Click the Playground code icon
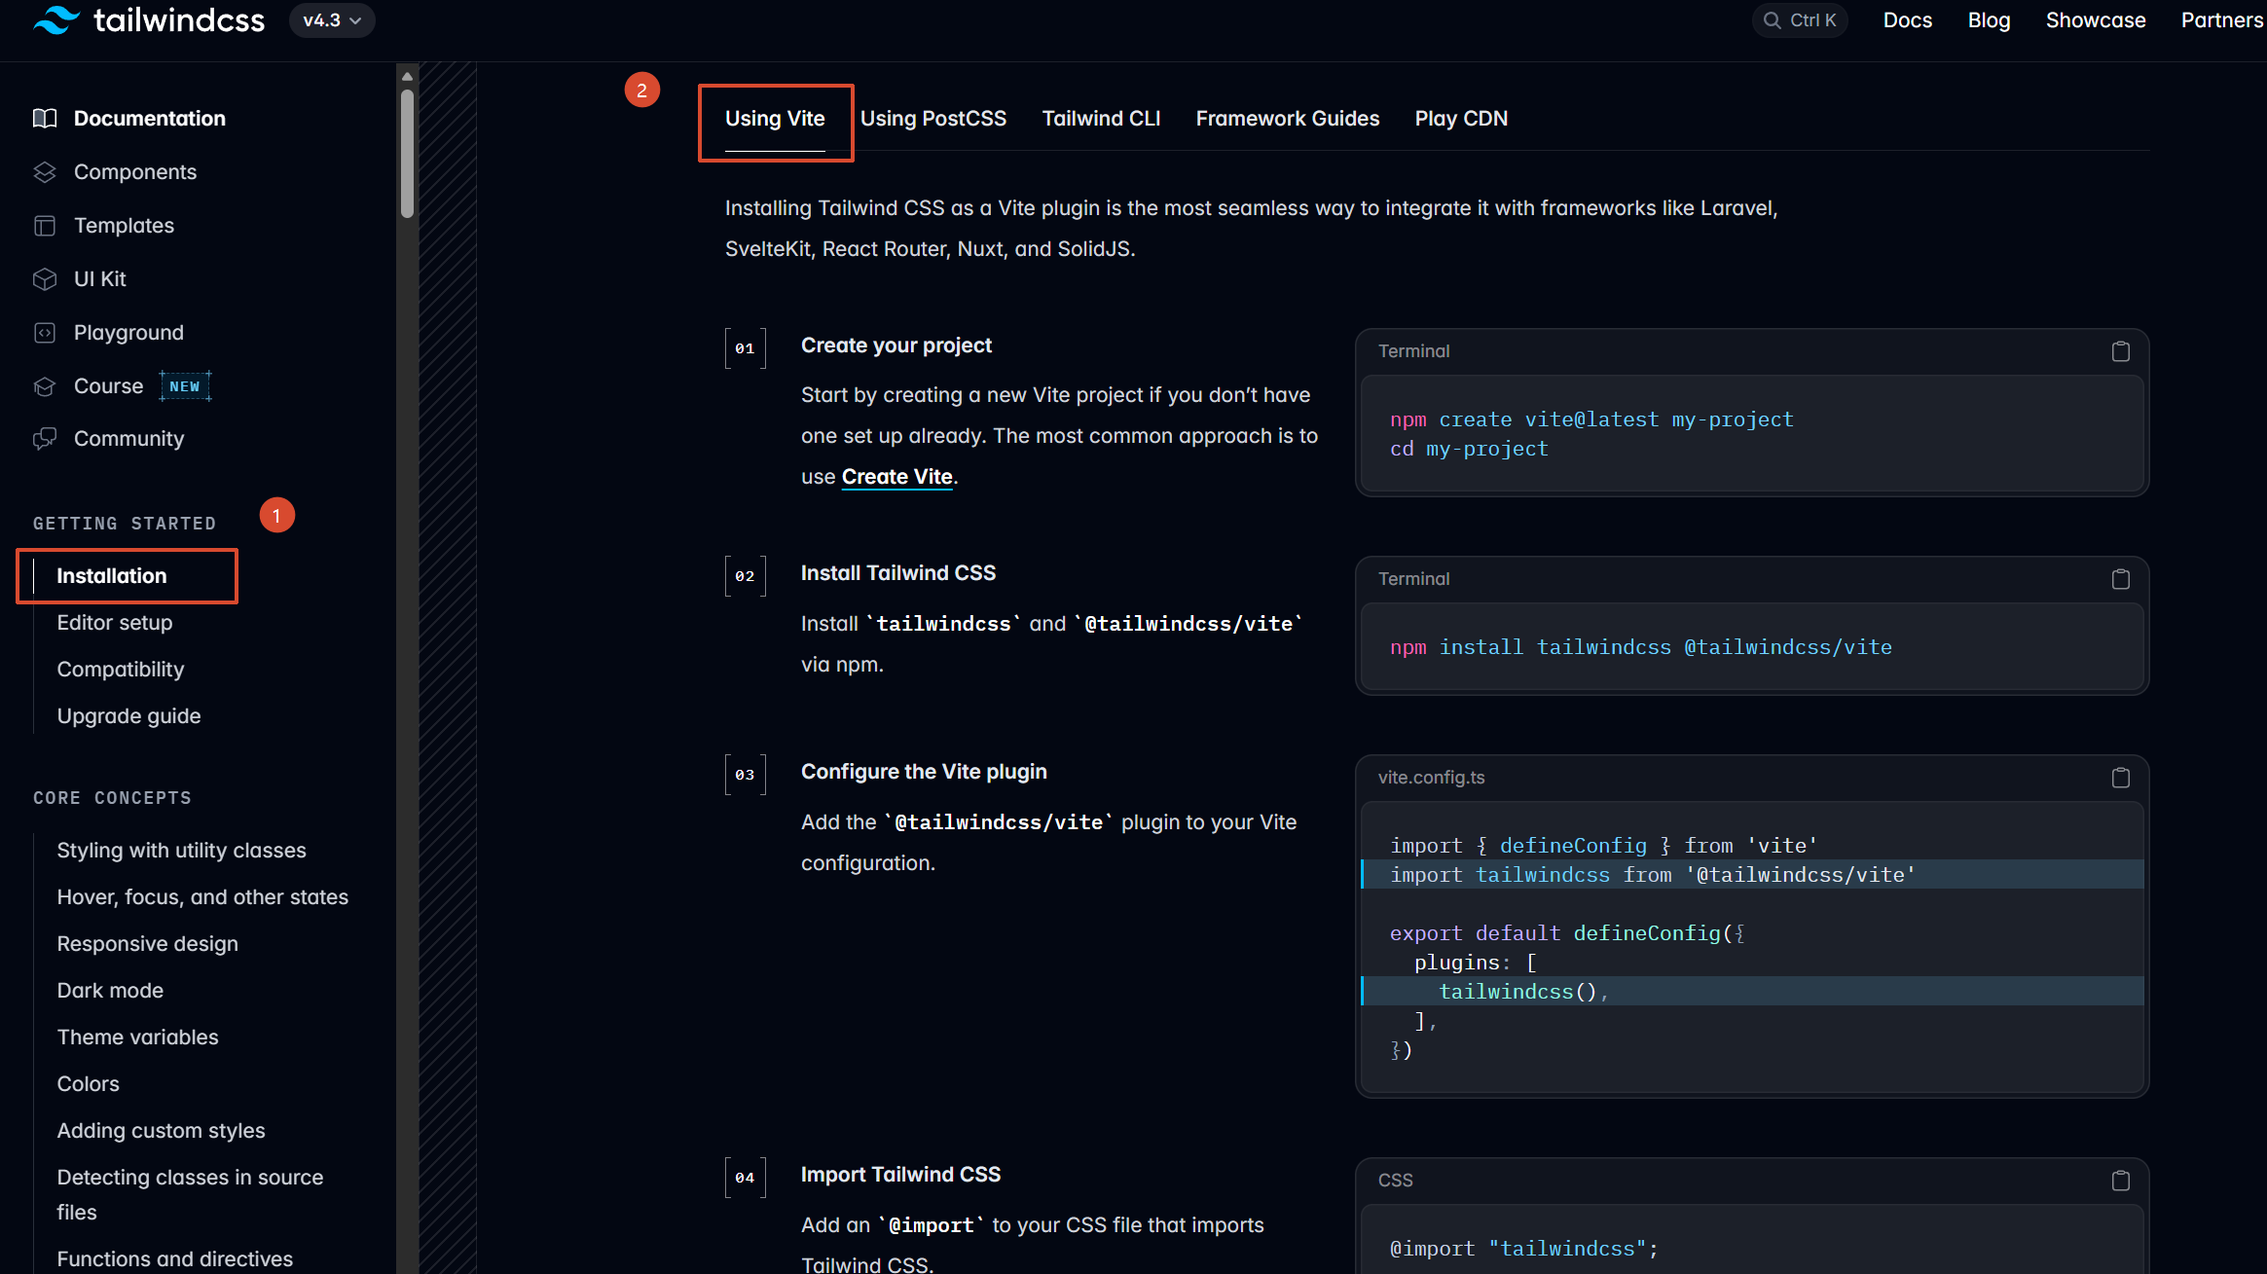This screenshot has width=2267, height=1274. pyautogui.click(x=45, y=333)
